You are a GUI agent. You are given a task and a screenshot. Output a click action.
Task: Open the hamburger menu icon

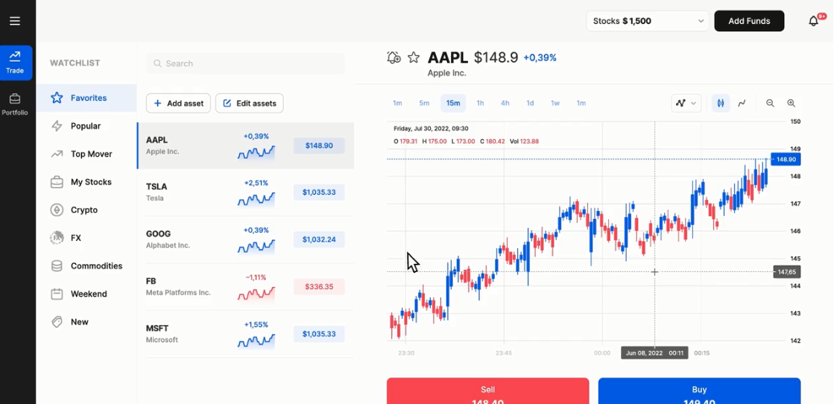click(x=15, y=21)
